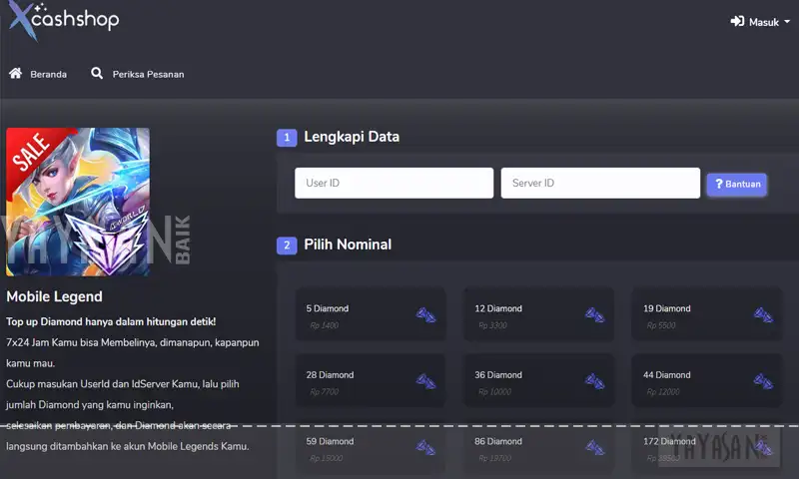Click the Rp 10000 price text
This screenshot has height=479, width=799.
494,391
